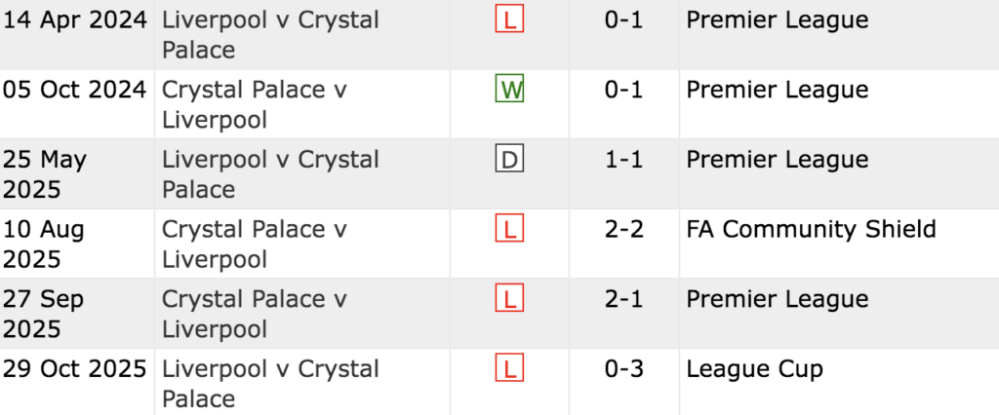Click the 0-3 score
Image resolution: width=999 pixels, height=415 pixels.
pyautogui.click(x=624, y=369)
